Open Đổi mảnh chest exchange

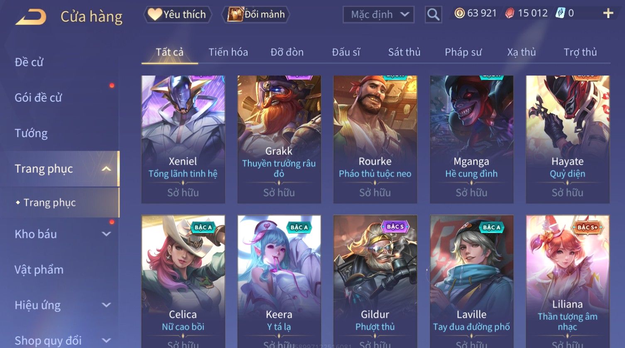pyautogui.click(x=256, y=15)
